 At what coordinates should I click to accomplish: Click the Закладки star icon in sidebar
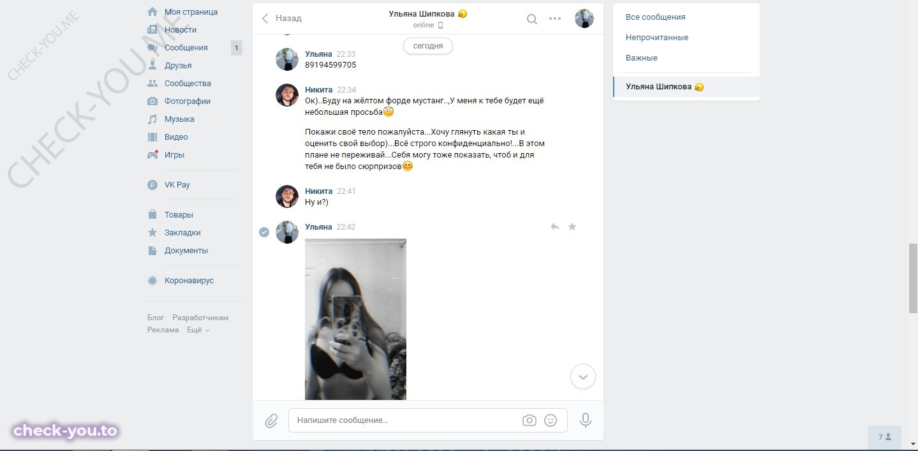[x=152, y=233]
